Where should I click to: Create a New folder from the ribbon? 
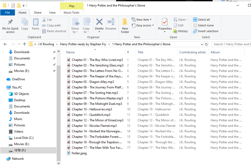125,26
